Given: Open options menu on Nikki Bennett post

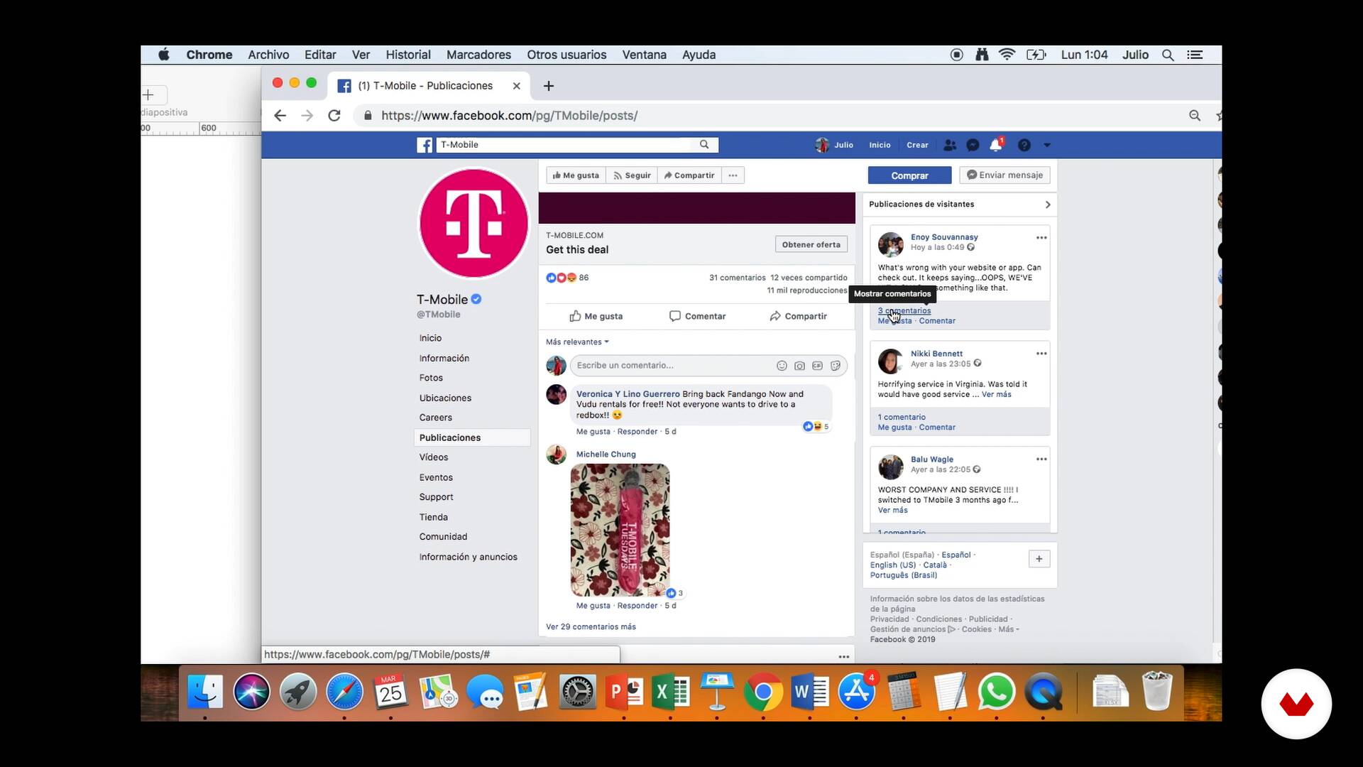Looking at the screenshot, I should point(1041,354).
